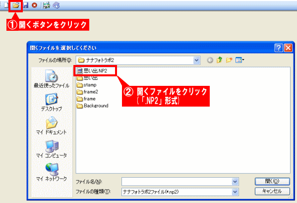Screen dimensions: 297x203
Task: Click the red circle X toolbar icon
Action: pos(35,5)
